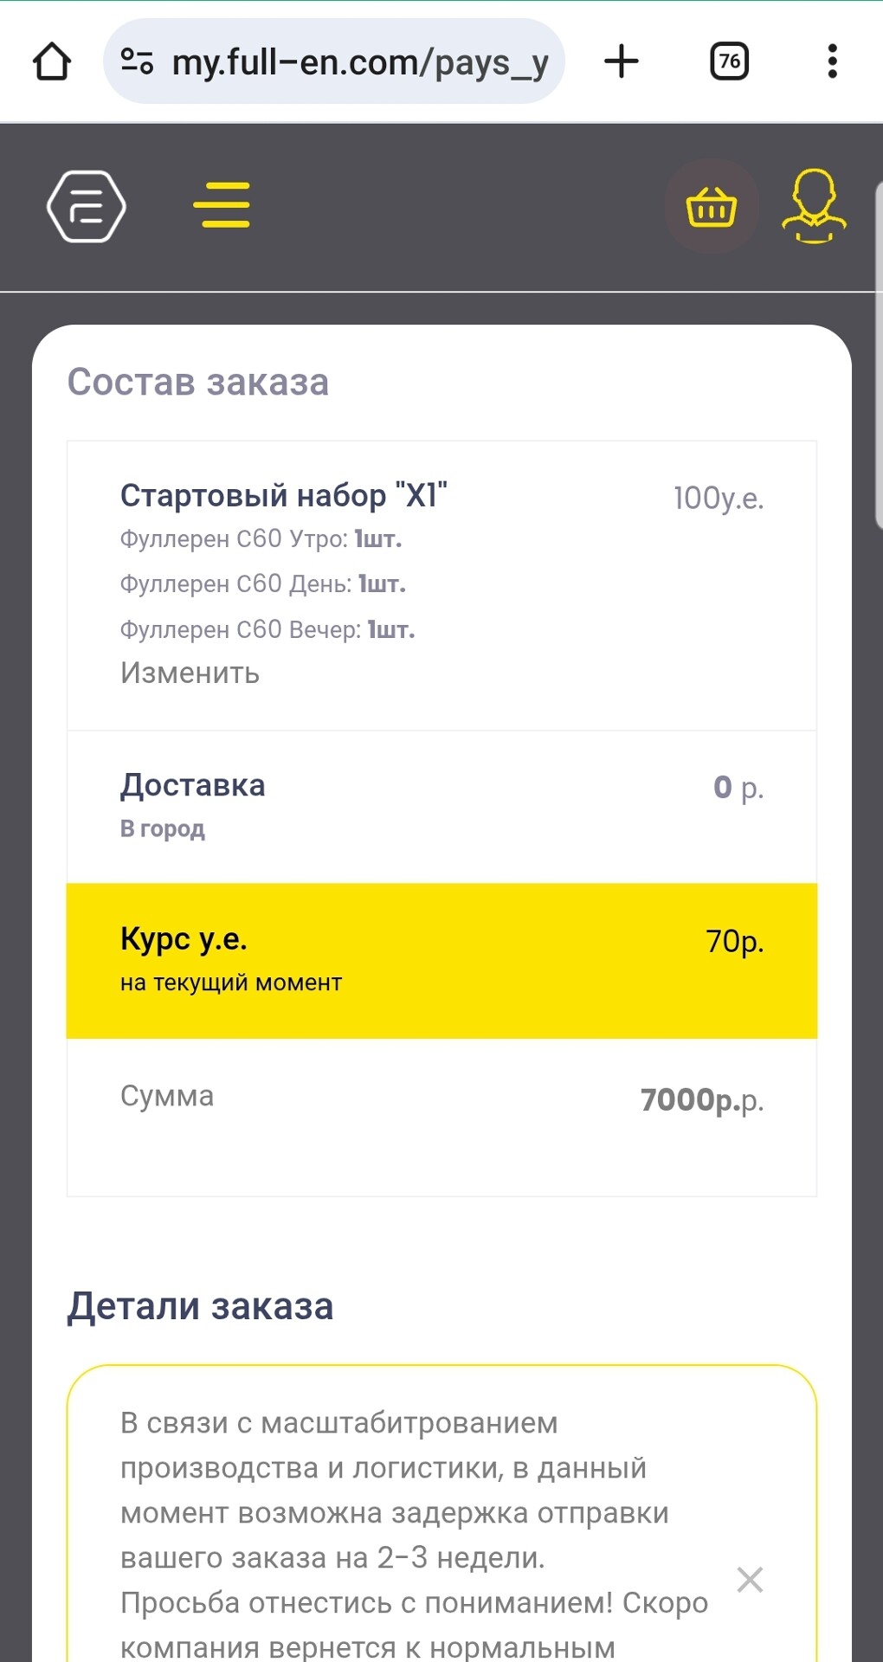
Task: Tap the yellow Курс у.е. row
Action: (x=441, y=960)
